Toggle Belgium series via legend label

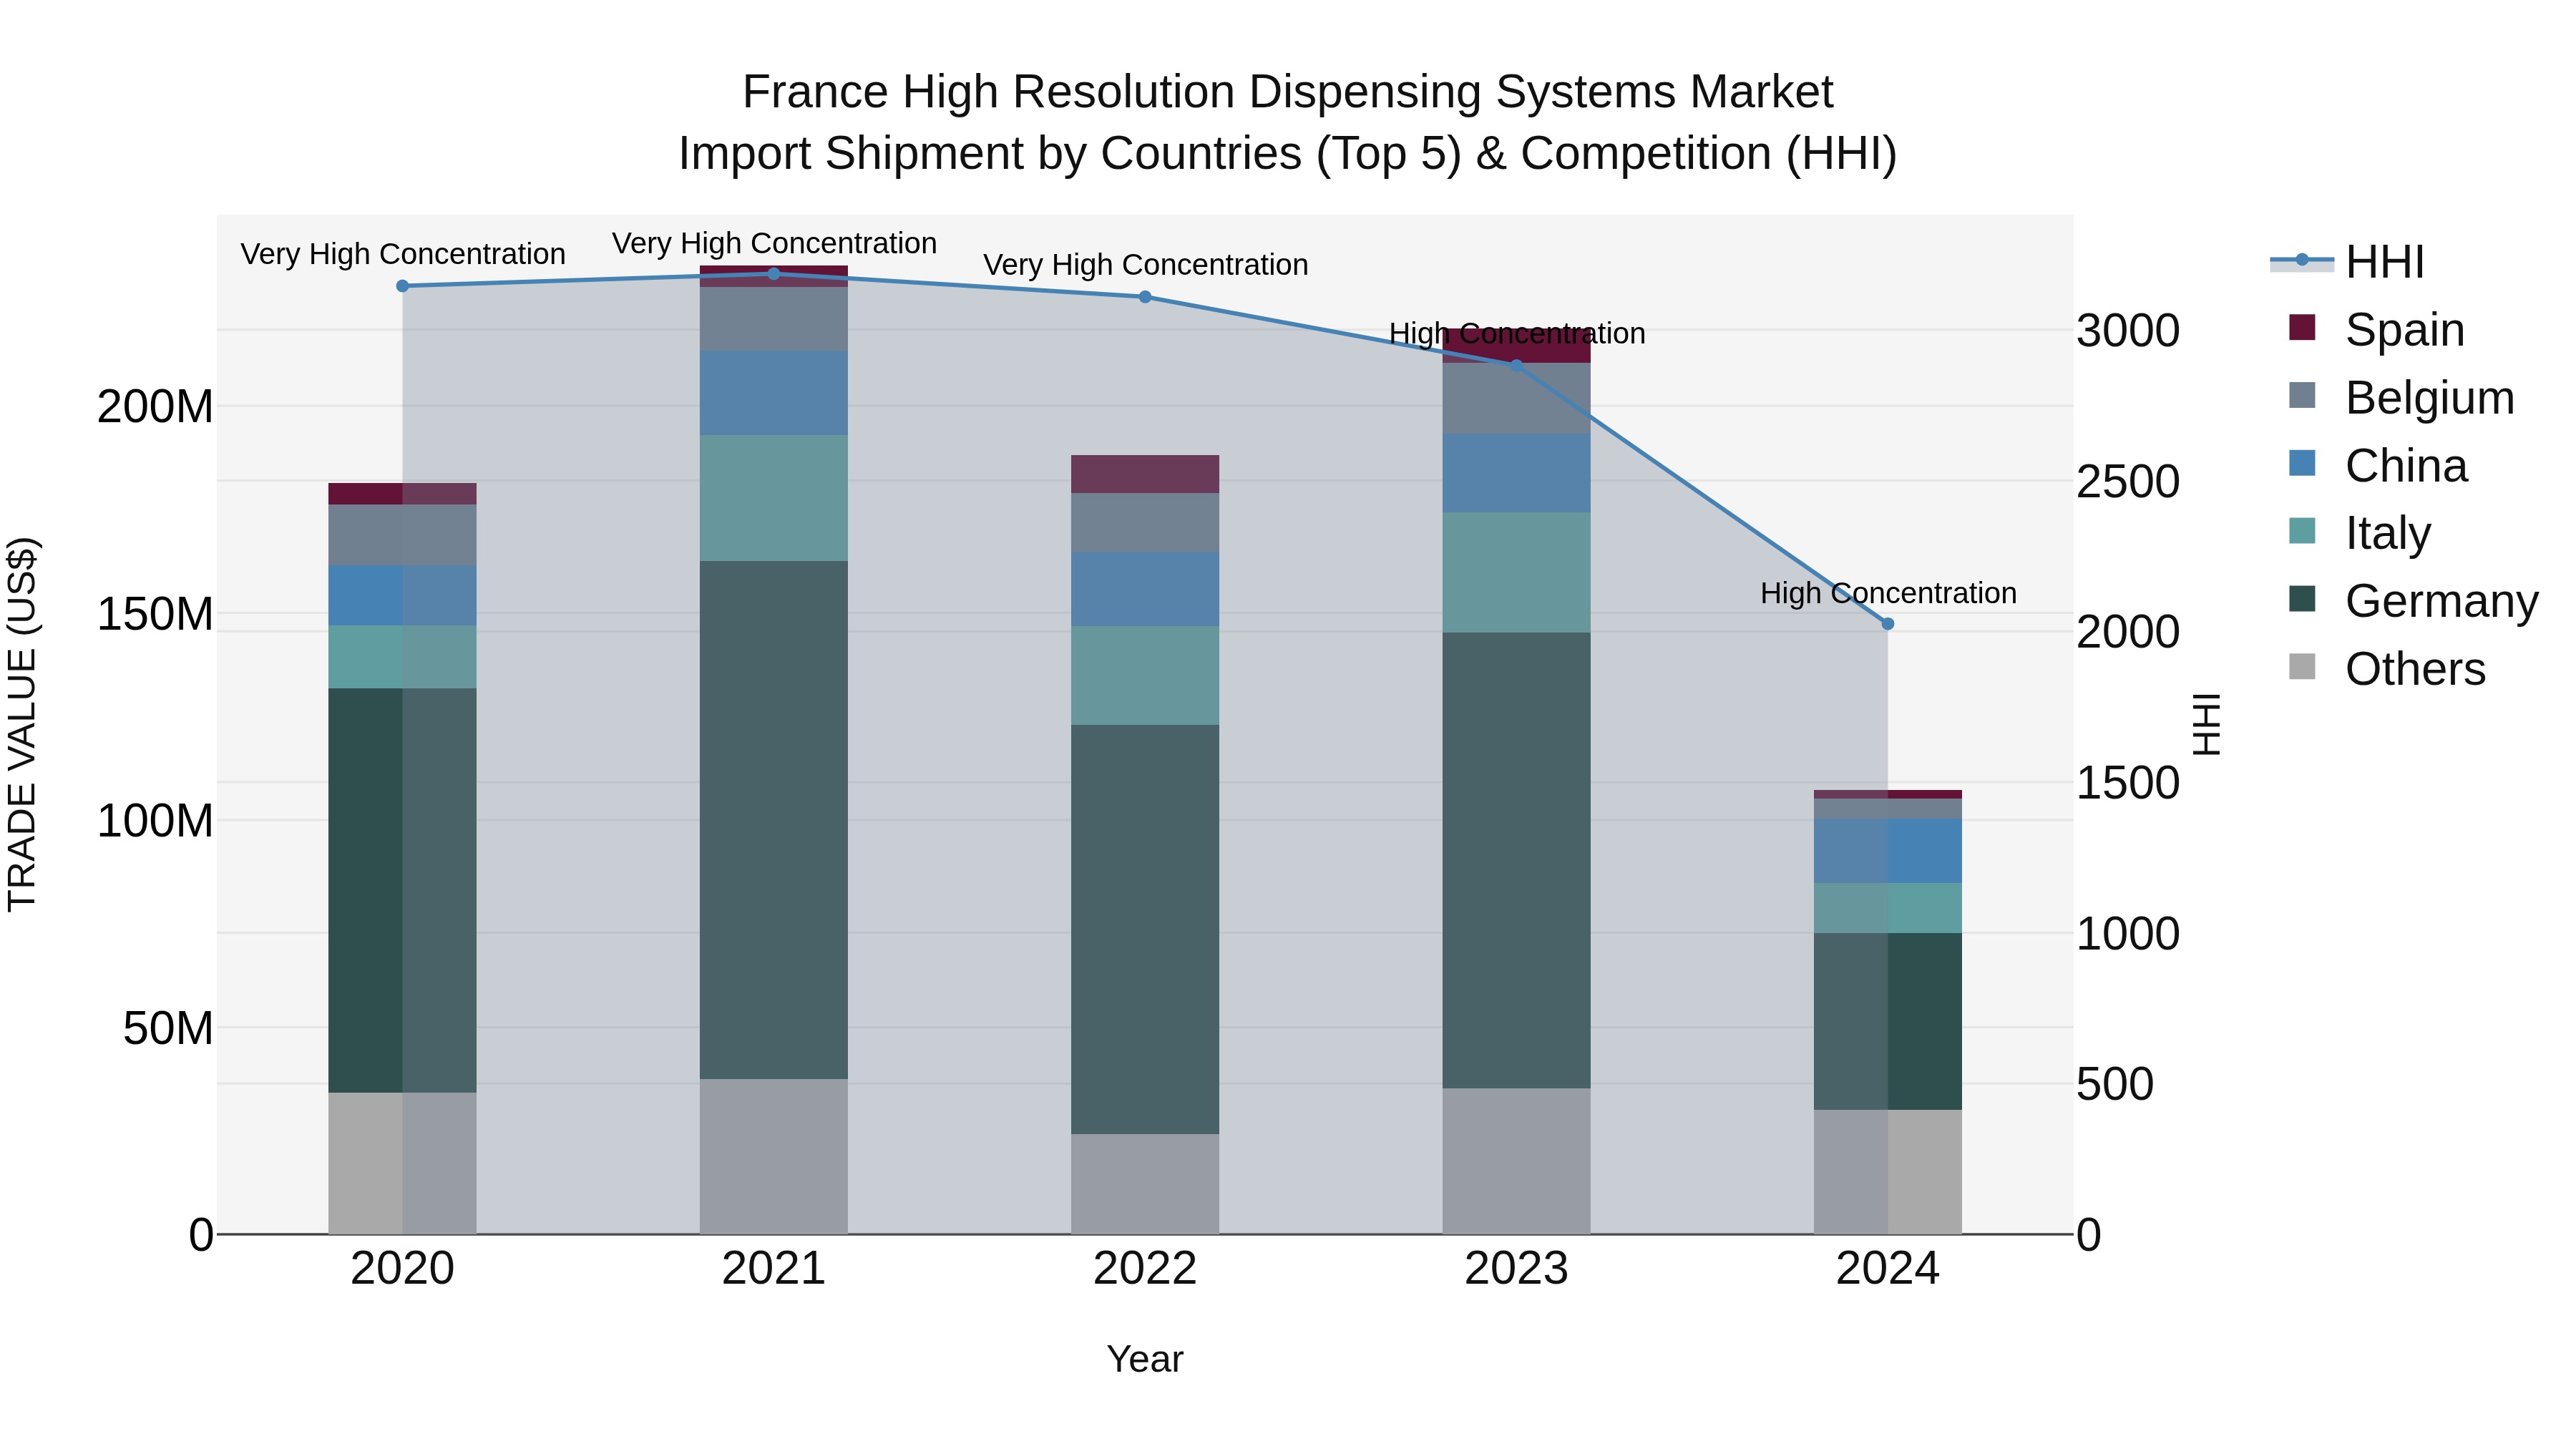pyautogui.click(x=2430, y=398)
